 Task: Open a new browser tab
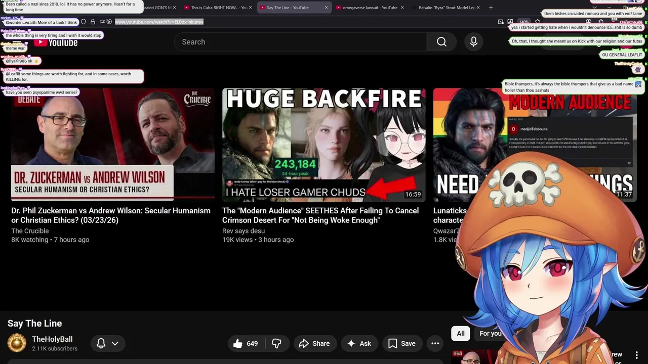491,8
